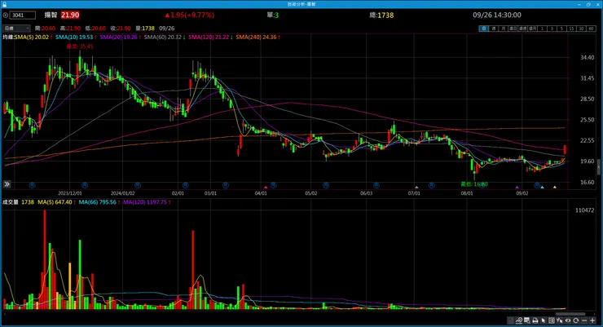Image resolution: width=603 pixels, height=327 pixels.
Task: Toggle the eye visibility icon in bottom toolbar
Action: coord(568,320)
